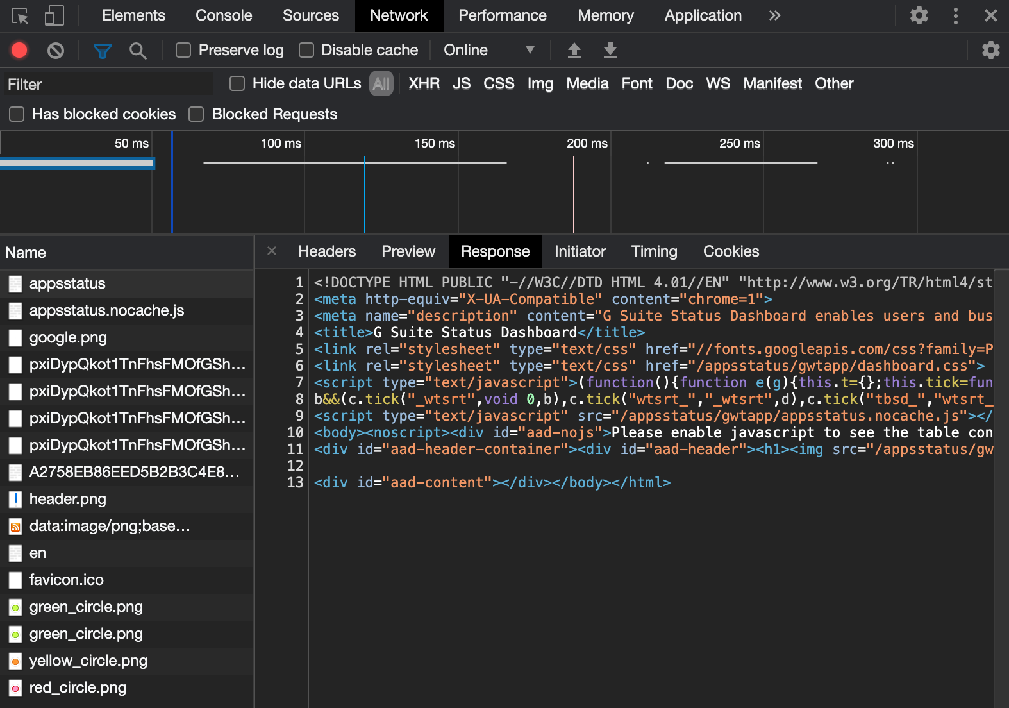The width and height of the screenshot is (1009, 708).
Task: Click the export HAR download icon
Action: pos(610,50)
